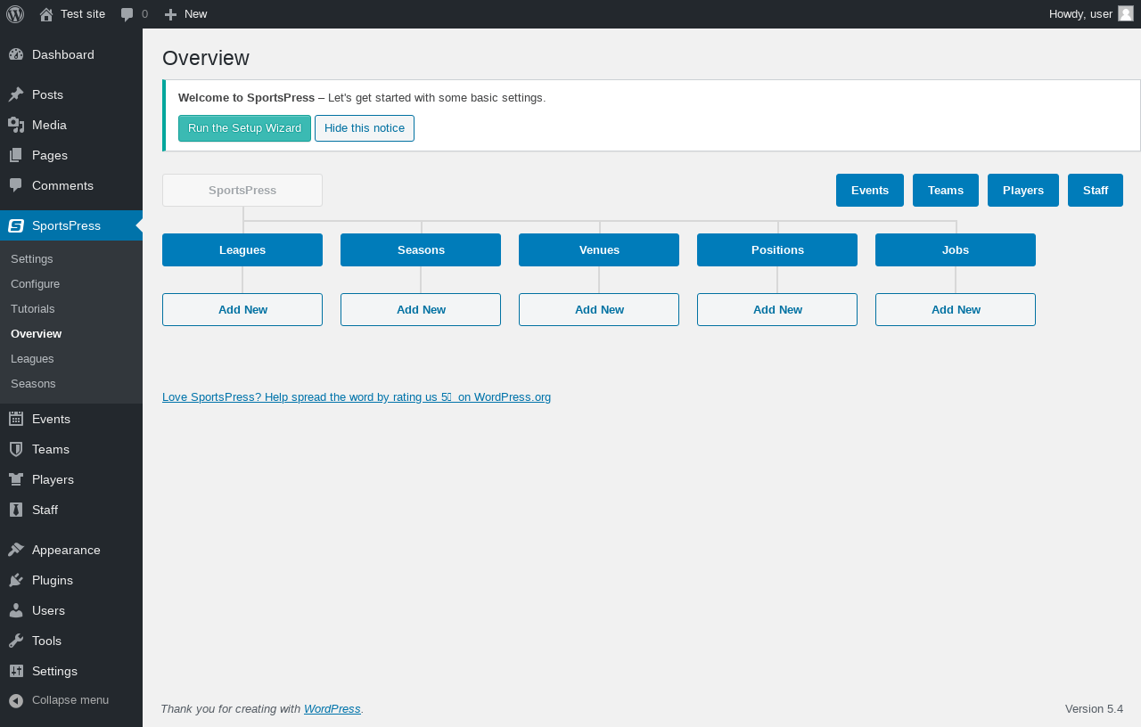Click the blue Seasons button
1141x727 pixels.
coord(421,249)
